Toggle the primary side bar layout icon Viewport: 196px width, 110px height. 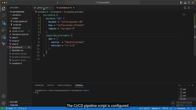181,3
